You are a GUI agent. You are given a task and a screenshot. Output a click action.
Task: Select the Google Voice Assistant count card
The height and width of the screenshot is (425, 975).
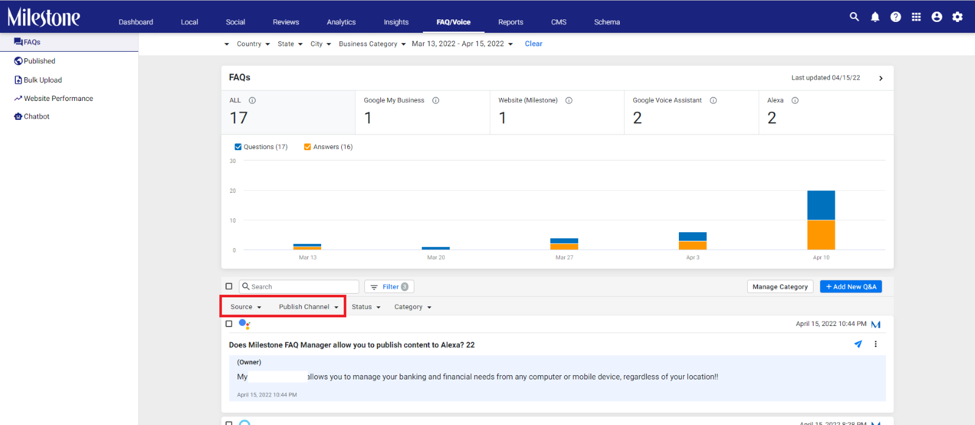[x=692, y=112]
